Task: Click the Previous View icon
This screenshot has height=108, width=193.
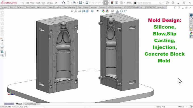Action: click(80, 11)
